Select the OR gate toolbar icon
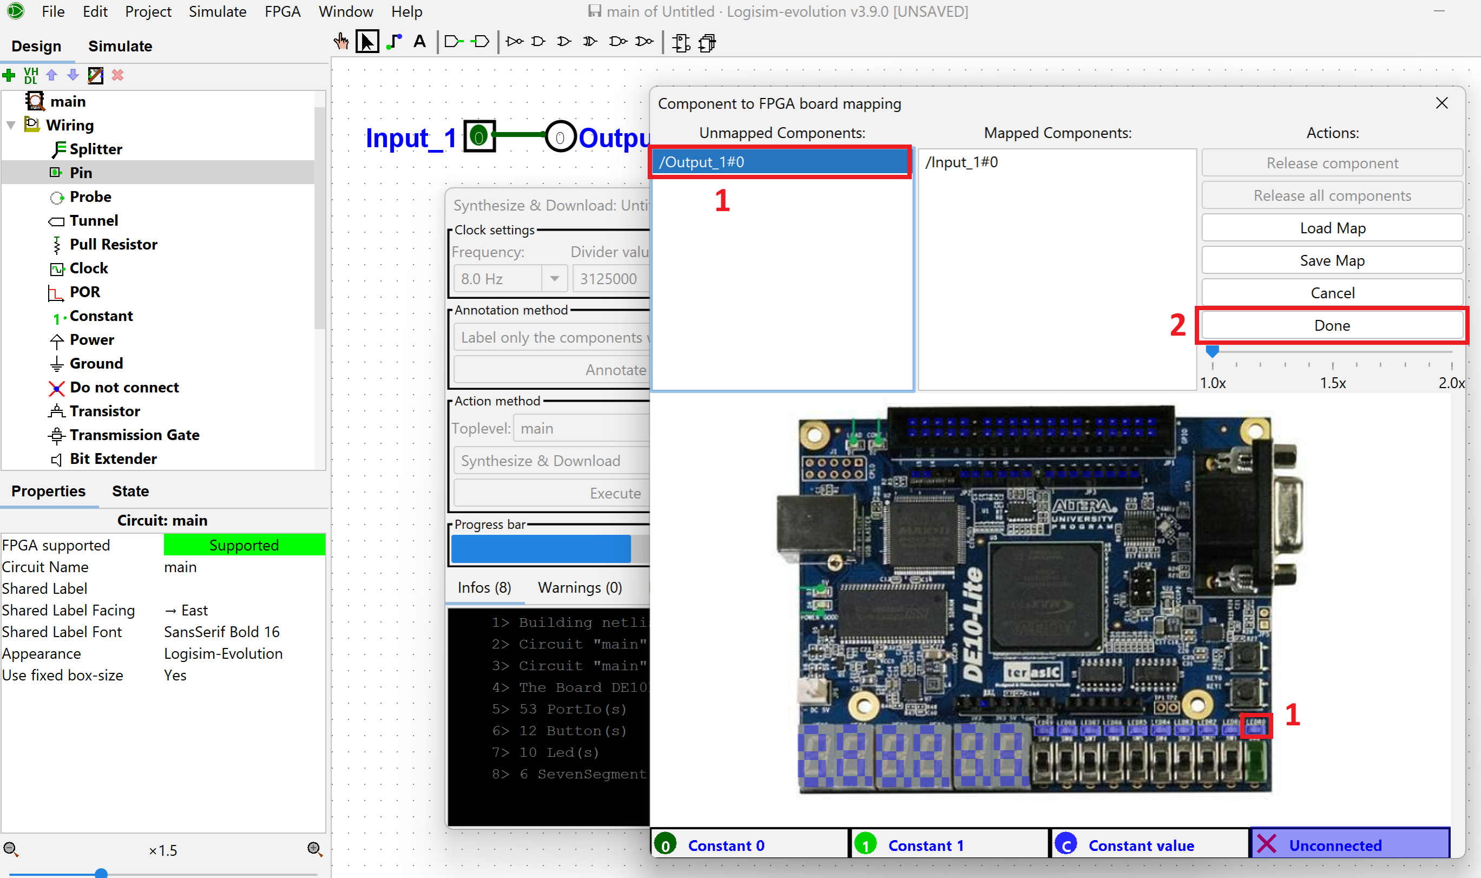This screenshot has width=1481, height=878. click(x=564, y=42)
